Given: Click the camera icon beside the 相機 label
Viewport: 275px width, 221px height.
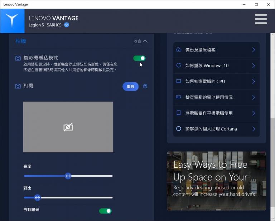Looking at the screenshot, I should coord(18,86).
